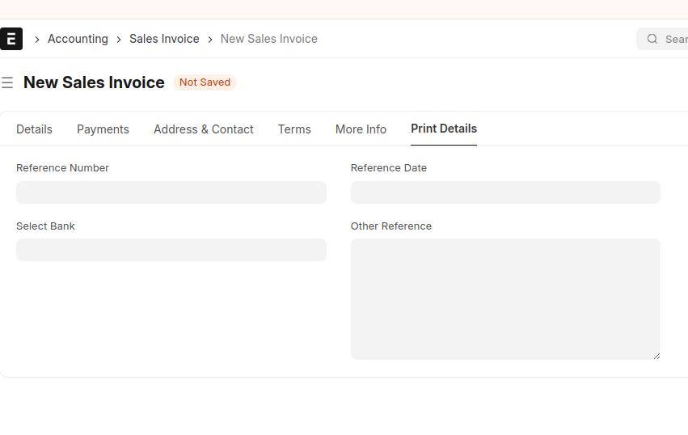688x435 pixels.
Task: Click the New Sales Invoice breadcrumb
Action: (x=268, y=39)
